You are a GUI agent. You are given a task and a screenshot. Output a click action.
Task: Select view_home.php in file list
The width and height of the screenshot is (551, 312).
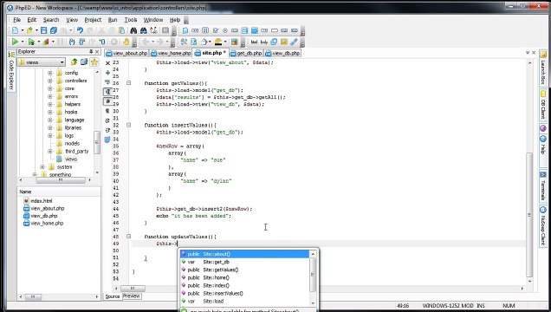43,224
